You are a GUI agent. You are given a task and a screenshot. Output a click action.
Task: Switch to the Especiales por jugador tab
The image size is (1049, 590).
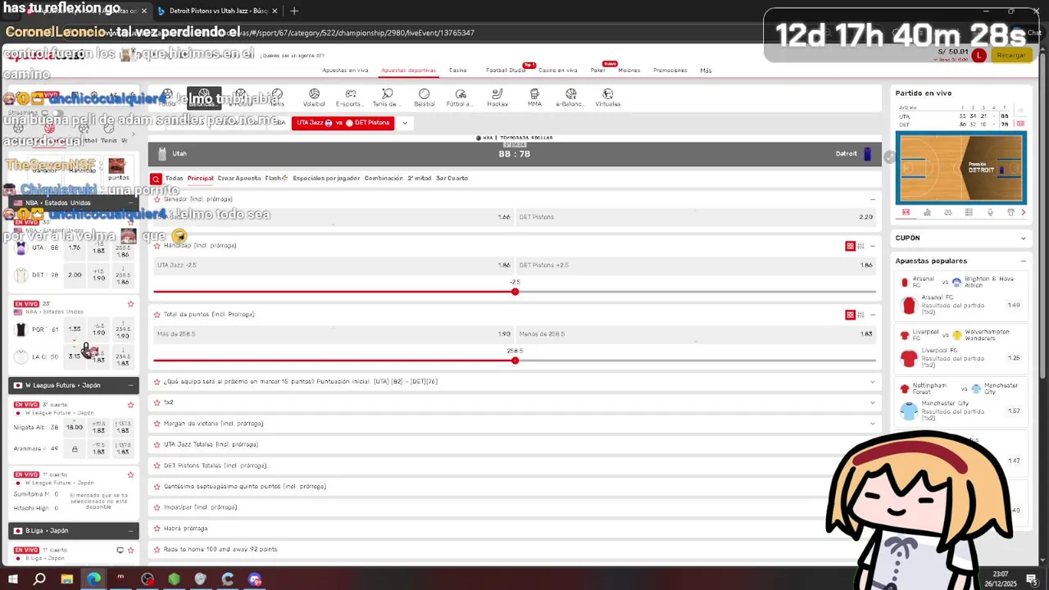pos(326,179)
